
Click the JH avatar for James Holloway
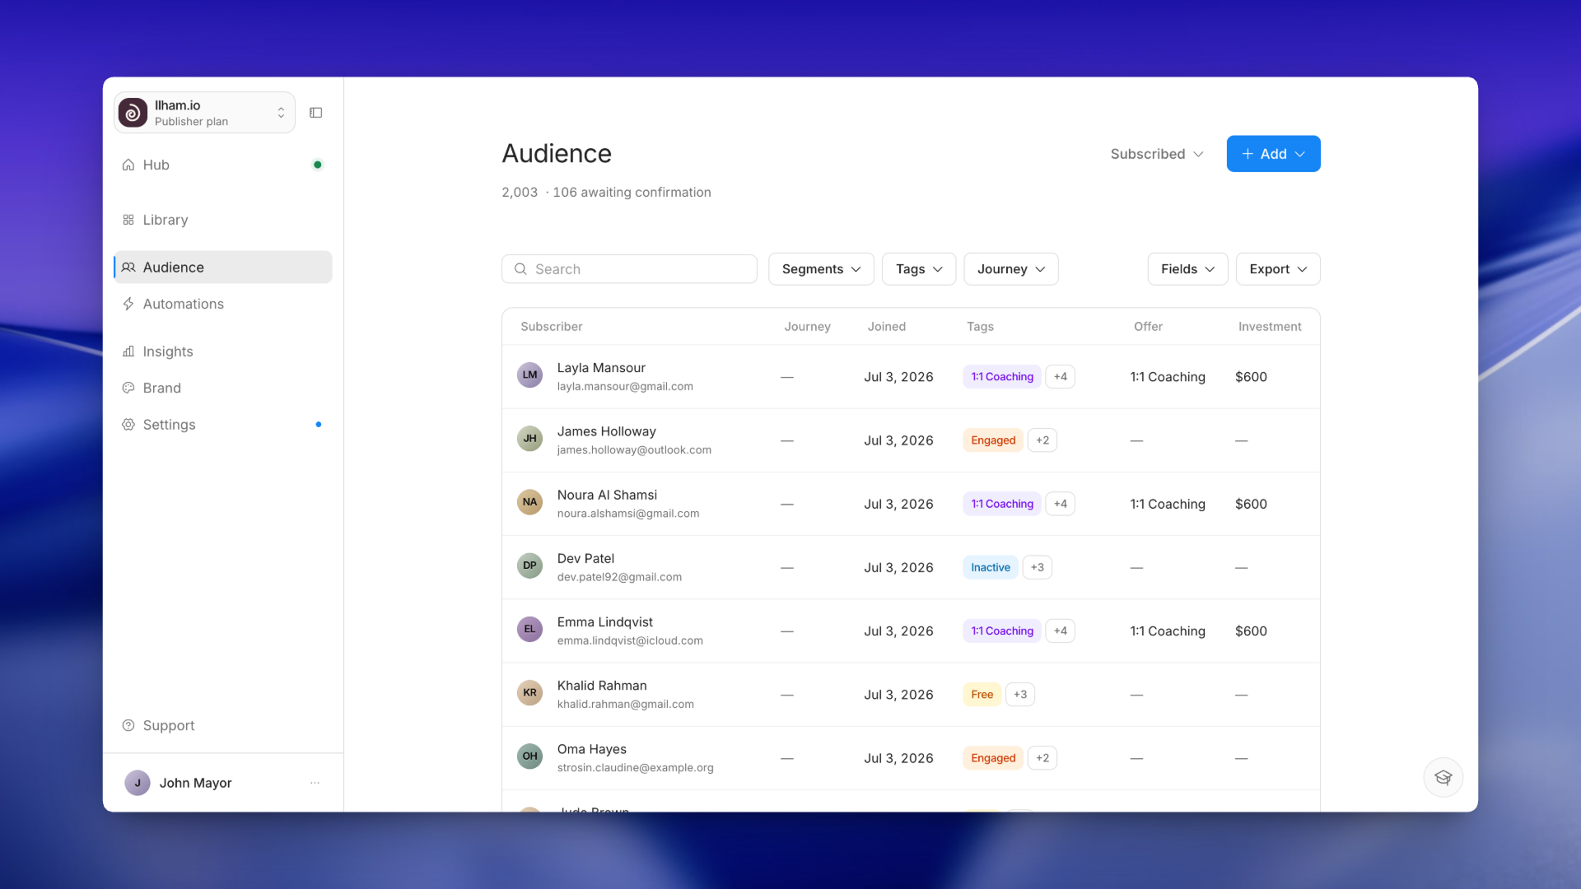529,439
